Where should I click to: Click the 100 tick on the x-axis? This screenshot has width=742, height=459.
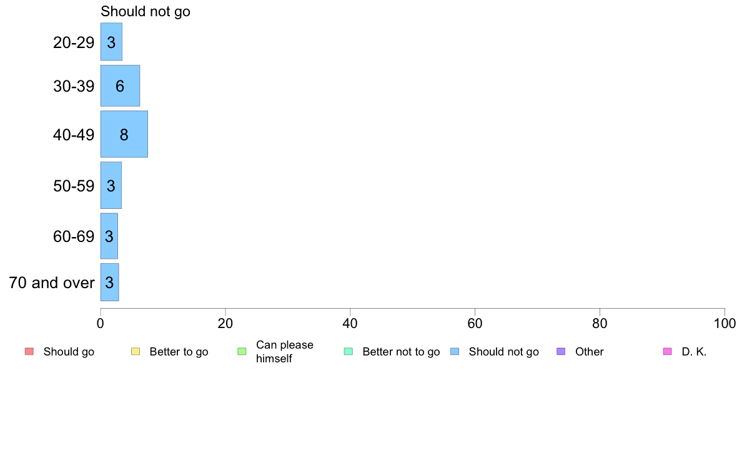(725, 323)
